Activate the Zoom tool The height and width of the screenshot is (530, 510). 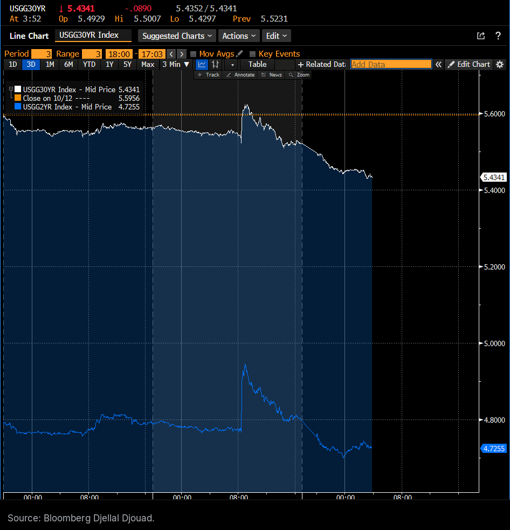click(x=299, y=75)
